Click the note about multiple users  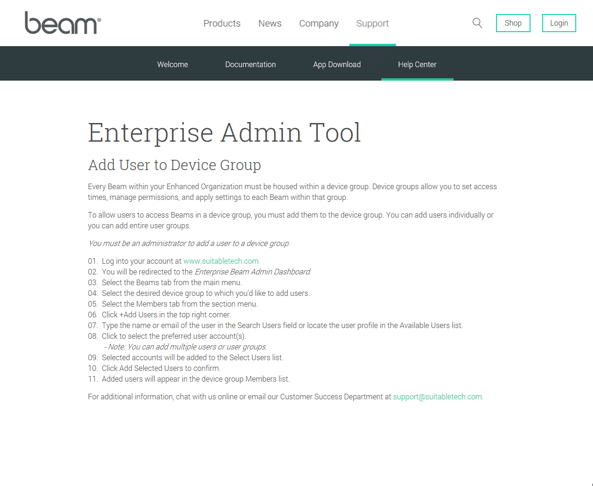(x=186, y=347)
